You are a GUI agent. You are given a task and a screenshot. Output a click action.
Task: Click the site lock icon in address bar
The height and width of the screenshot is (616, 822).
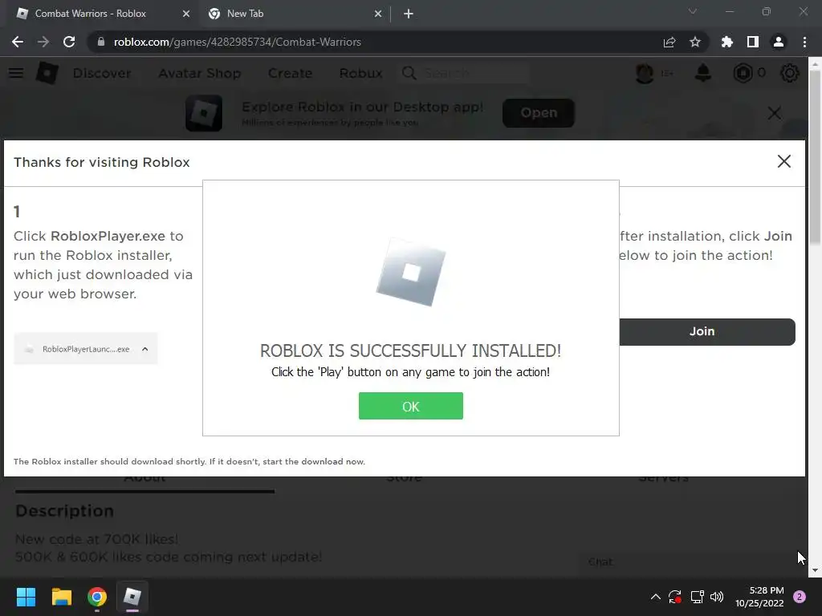[100, 42]
